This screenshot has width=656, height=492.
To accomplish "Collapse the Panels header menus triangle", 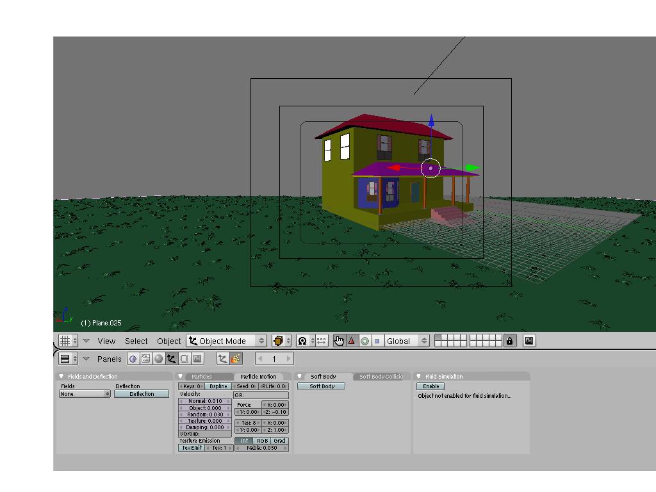I will coord(86,359).
